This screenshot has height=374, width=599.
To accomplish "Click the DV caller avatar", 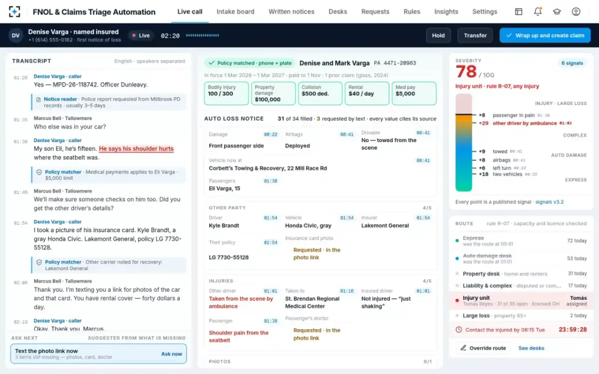I will (x=15, y=35).
